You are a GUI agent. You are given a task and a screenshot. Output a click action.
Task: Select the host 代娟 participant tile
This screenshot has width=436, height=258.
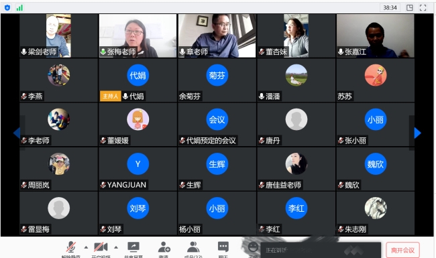click(x=138, y=80)
